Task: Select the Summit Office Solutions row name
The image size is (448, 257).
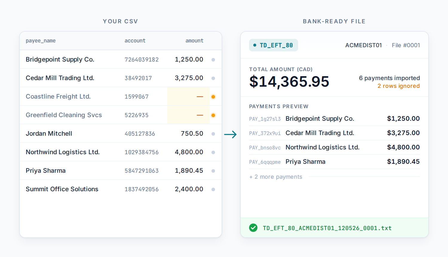Action: [x=62, y=189]
